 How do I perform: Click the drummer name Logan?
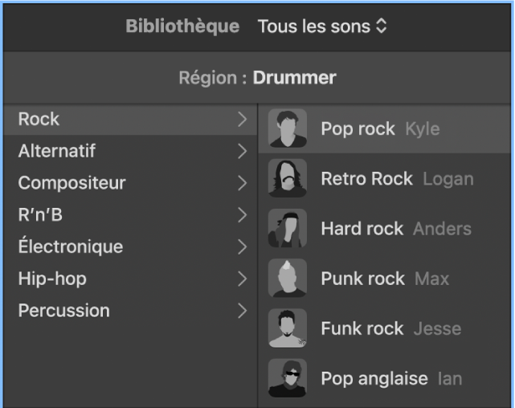pos(448,179)
